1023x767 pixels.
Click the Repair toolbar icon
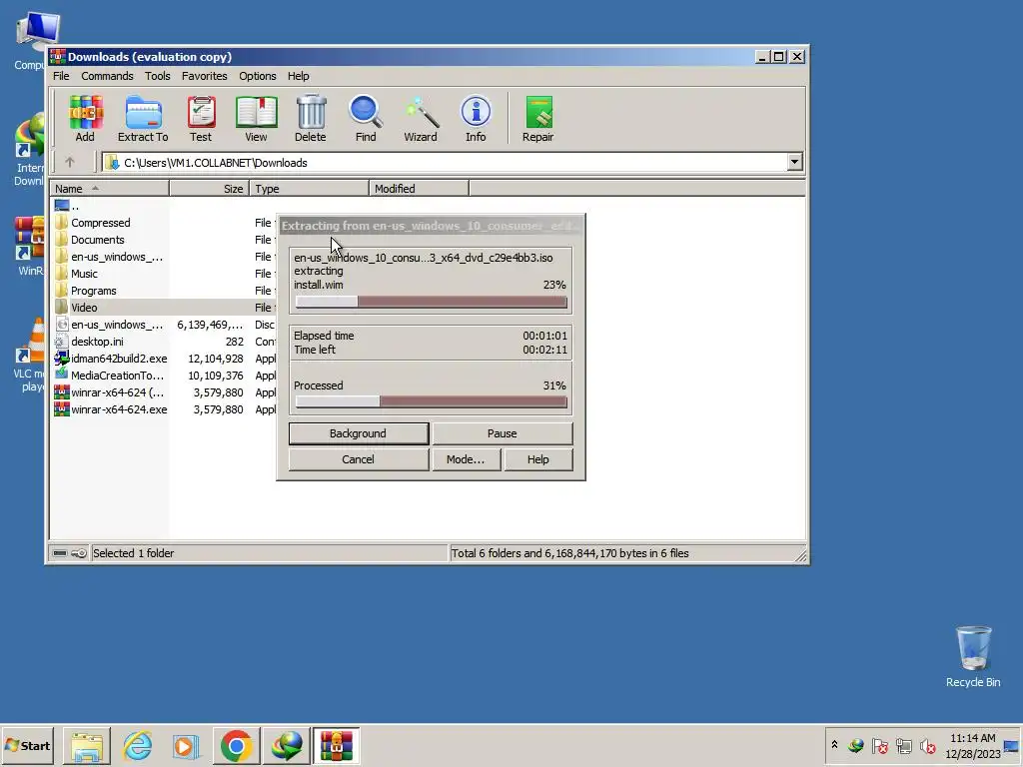pos(538,119)
